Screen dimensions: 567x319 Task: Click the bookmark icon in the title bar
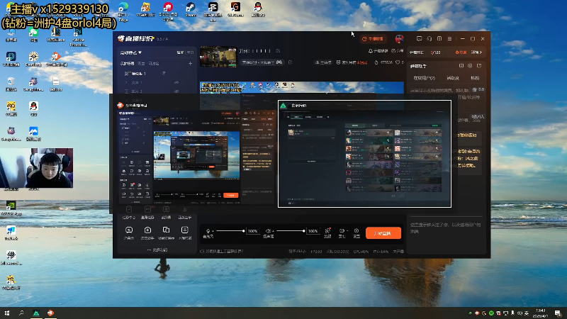439,39
